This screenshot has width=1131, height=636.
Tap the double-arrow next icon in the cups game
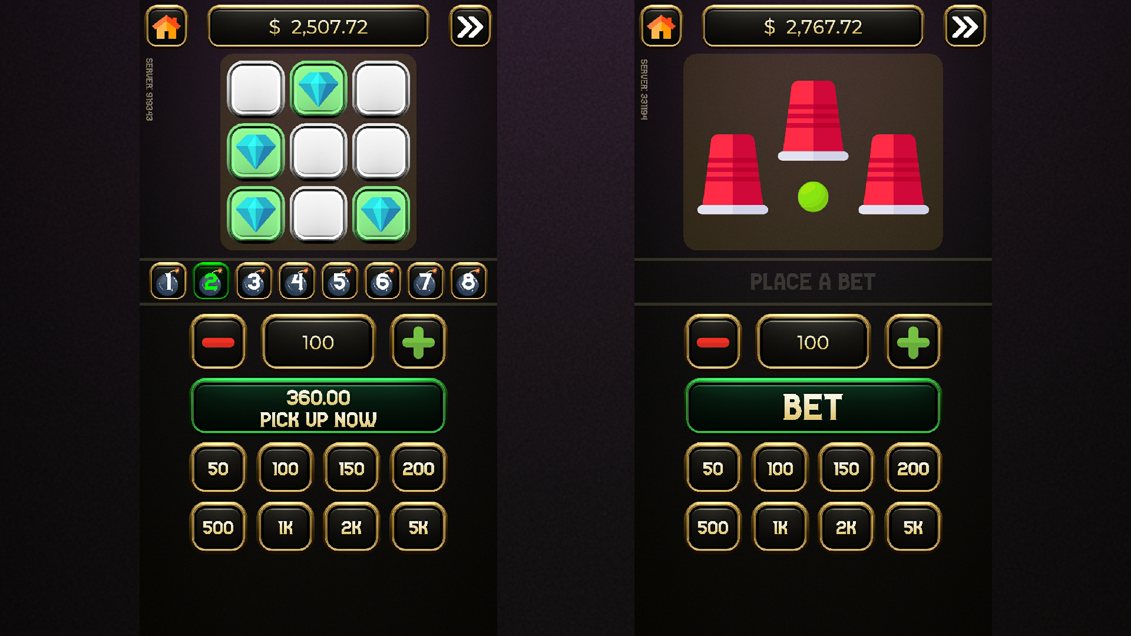[965, 26]
